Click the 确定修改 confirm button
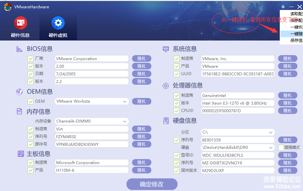Image resolution: width=303 pixels, height=191 pixels. [152, 184]
